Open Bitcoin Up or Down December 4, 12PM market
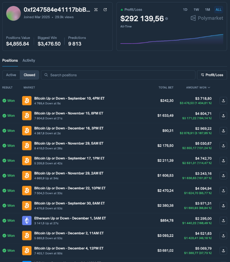Image resolution: width=230 pixels, height=262 pixels. click(69, 248)
